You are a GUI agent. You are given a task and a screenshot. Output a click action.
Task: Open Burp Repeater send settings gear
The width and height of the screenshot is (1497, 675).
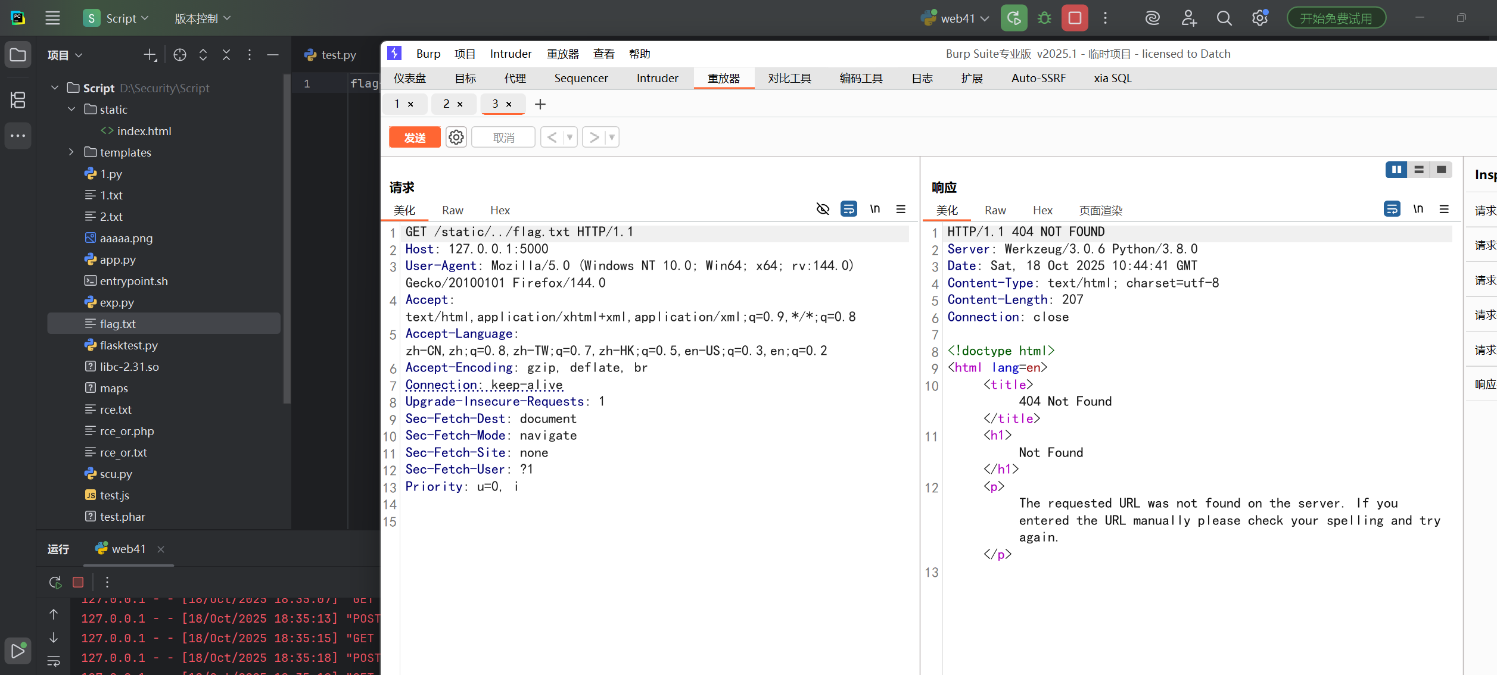point(456,137)
